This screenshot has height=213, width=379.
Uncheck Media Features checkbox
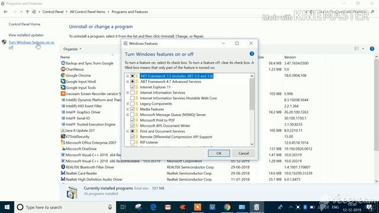[132, 109]
